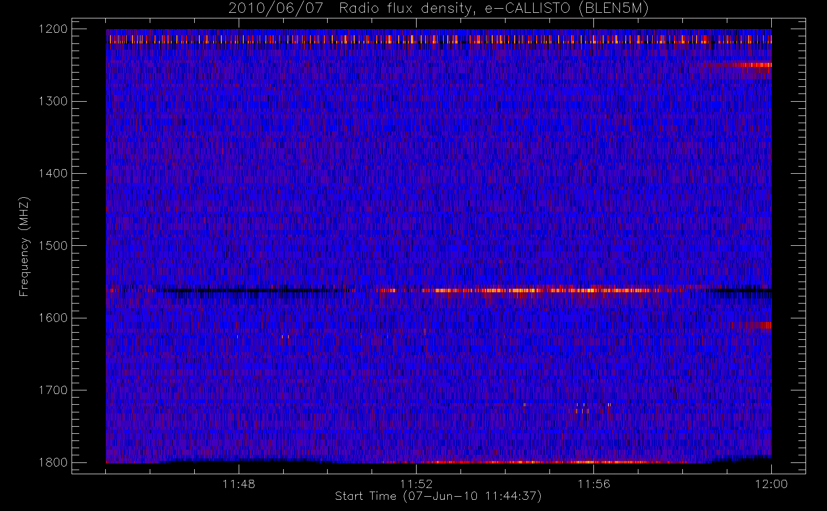Click the 1700 frequency tick label
Screen dimensions: 827x511
tap(53, 390)
